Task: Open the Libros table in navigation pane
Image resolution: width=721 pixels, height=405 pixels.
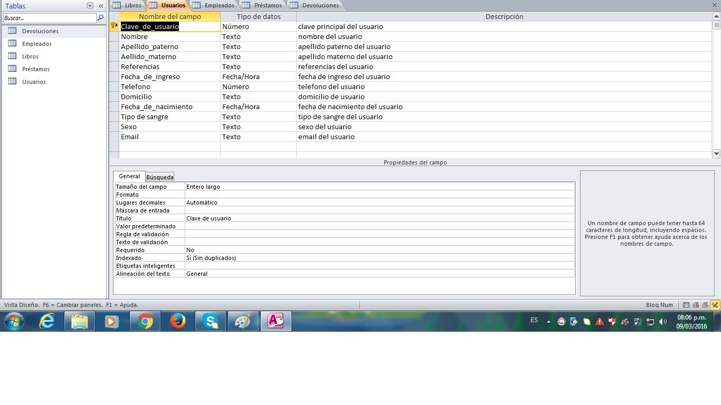Action: [x=30, y=56]
